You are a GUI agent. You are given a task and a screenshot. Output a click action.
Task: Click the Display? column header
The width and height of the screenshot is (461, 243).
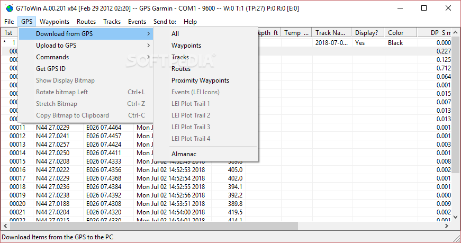tap(368, 33)
